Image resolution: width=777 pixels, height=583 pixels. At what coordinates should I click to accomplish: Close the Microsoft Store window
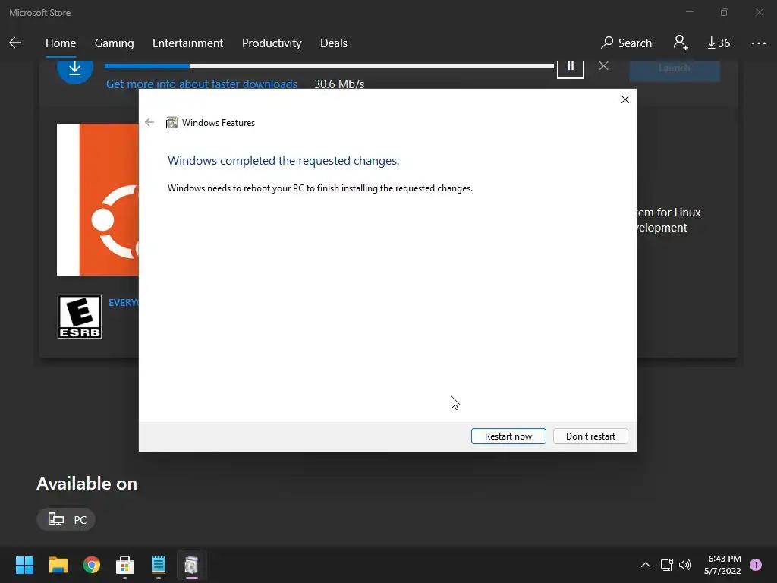(759, 12)
